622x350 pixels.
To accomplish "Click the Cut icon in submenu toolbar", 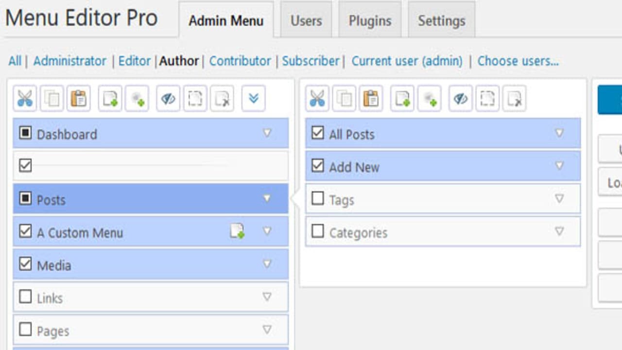I will [317, 99].
